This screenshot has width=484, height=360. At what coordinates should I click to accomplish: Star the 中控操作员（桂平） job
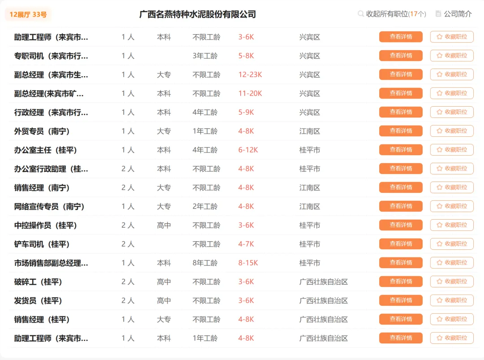pyautogui.click(x=452, y=225)
